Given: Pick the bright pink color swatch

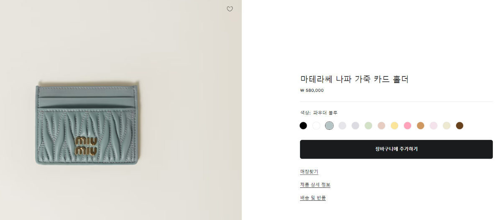Looking at the screenshot, I should 407,126.
